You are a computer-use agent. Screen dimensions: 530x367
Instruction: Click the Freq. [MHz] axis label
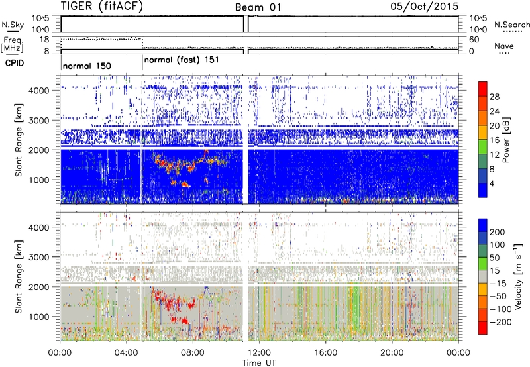tap(12, 44)
